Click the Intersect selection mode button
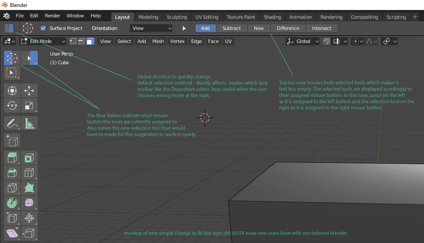 [322, 28]
